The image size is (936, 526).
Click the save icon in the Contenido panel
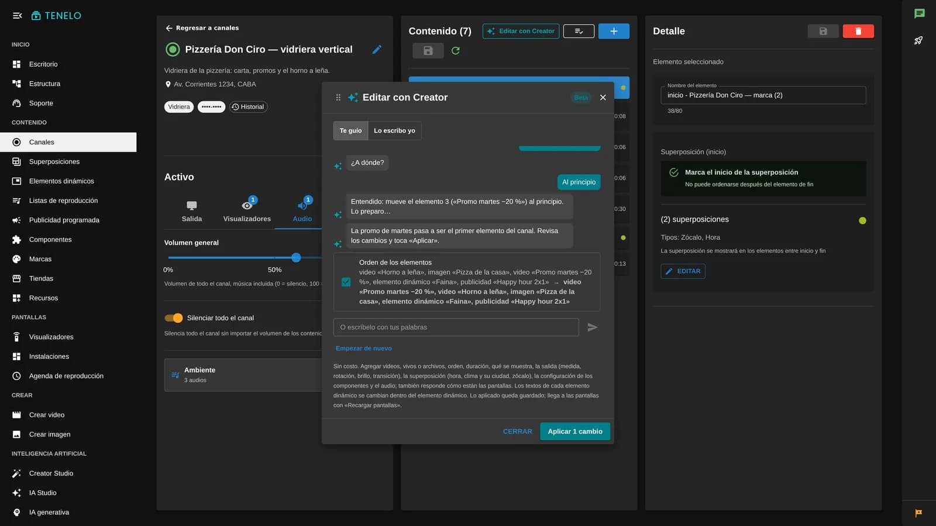pos(428,51)
